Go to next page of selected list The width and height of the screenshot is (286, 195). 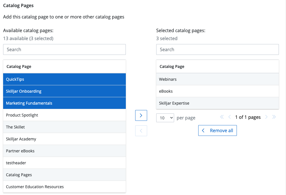[x=266, y=117]
